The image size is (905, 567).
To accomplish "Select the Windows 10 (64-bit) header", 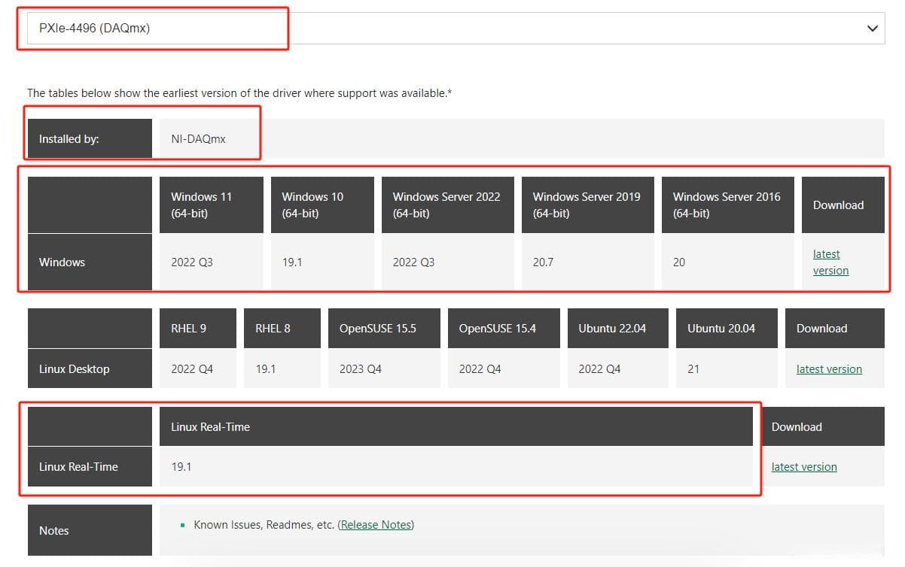I will click(x=322, y=205).
